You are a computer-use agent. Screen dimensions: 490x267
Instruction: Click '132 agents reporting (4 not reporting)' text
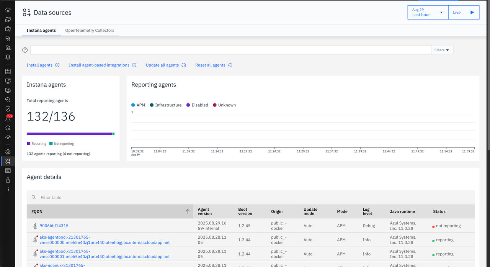coord(58,154)
